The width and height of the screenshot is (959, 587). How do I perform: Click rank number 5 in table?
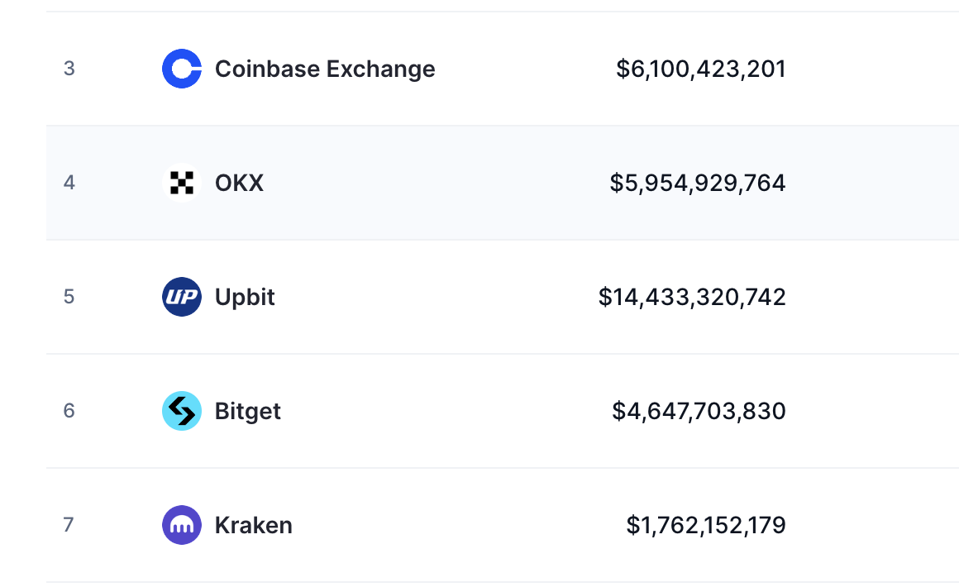(69, 297)
